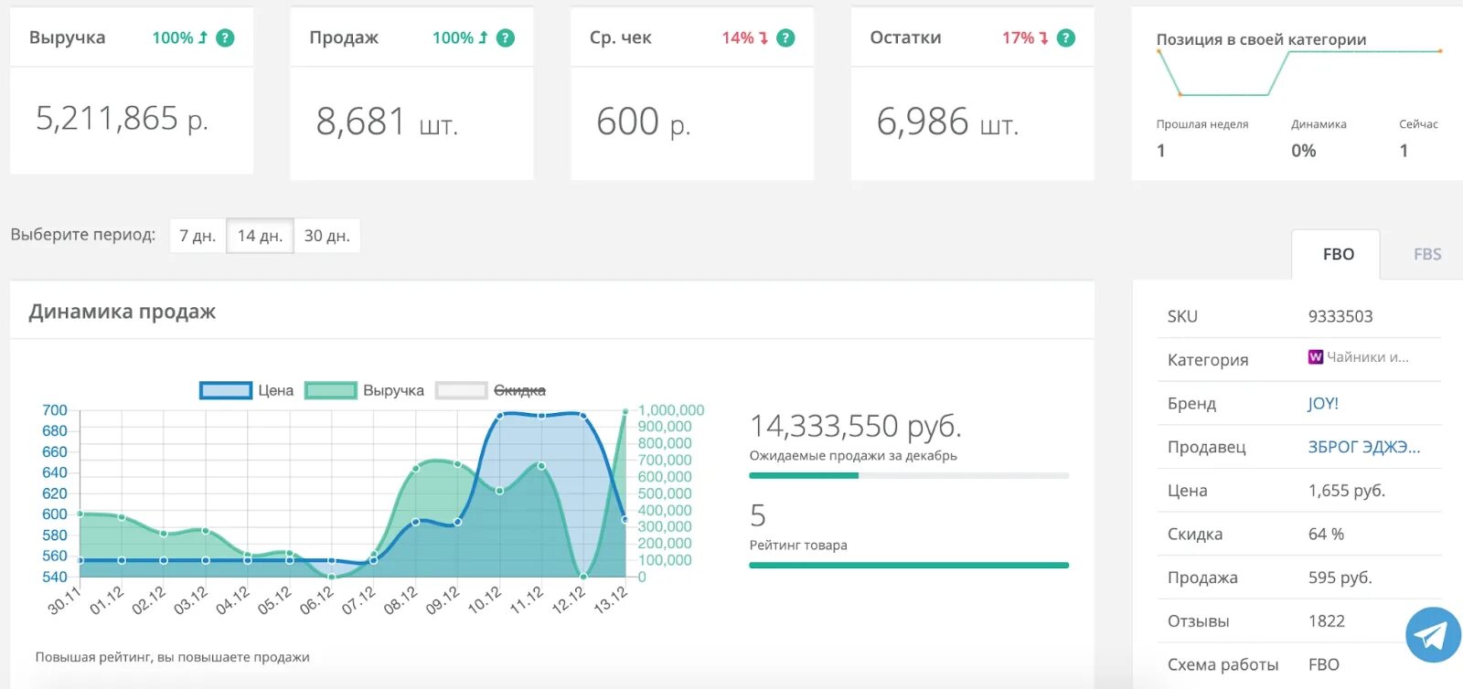Toggle the Выручка legend series
Viewport: 1463px width, 689px height.
click(365, 390)
